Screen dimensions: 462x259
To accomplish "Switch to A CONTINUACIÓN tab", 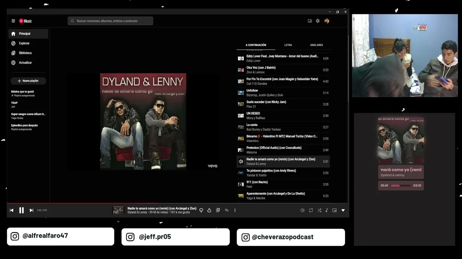I will 256,45.
